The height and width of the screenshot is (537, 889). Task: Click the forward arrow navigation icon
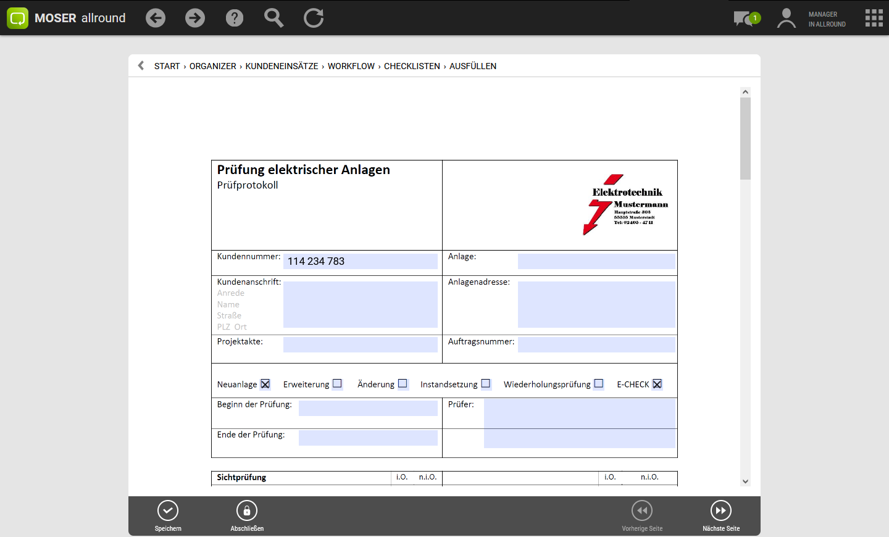pos(195,18)
